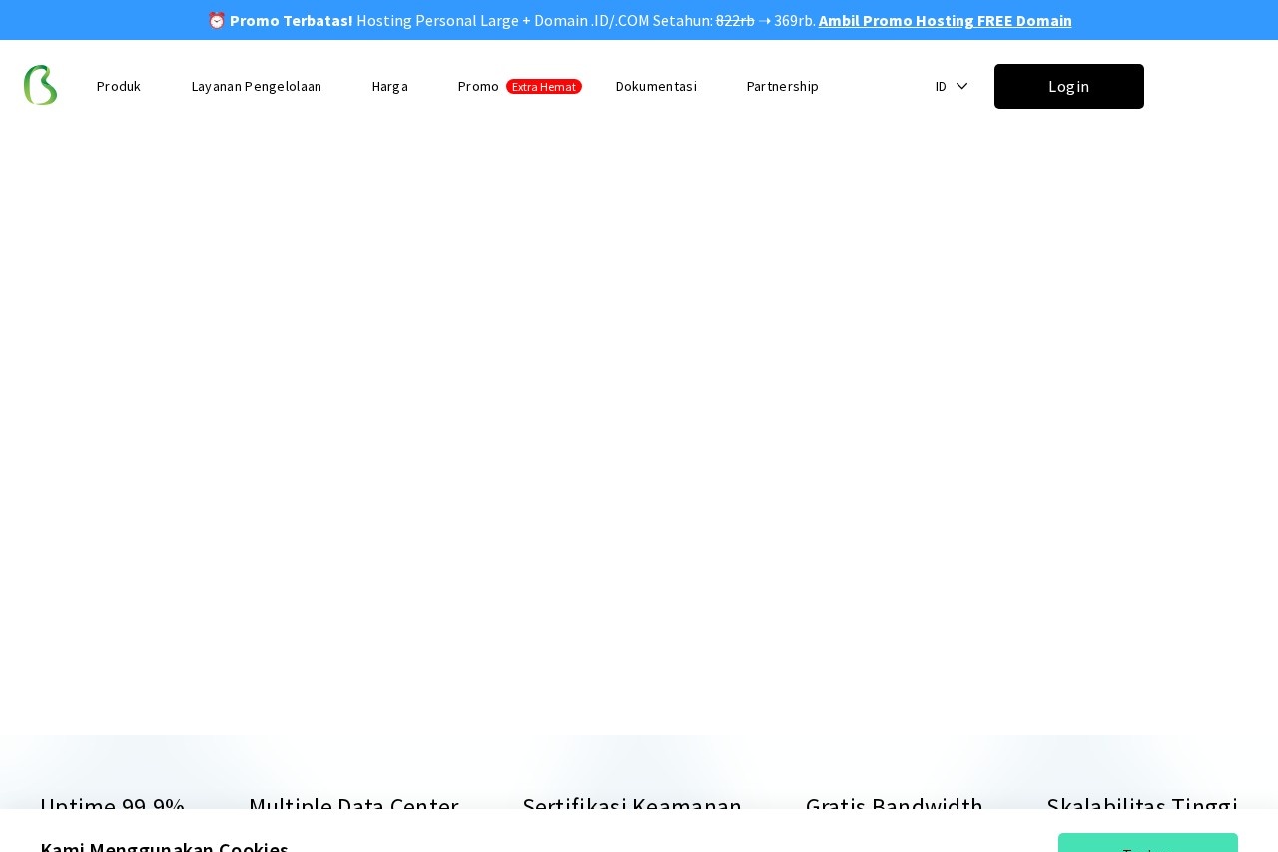This screenshot has height=852, width=1278.
Task: Click the Kami Menggunakan Cookies text
Action: 164,848
